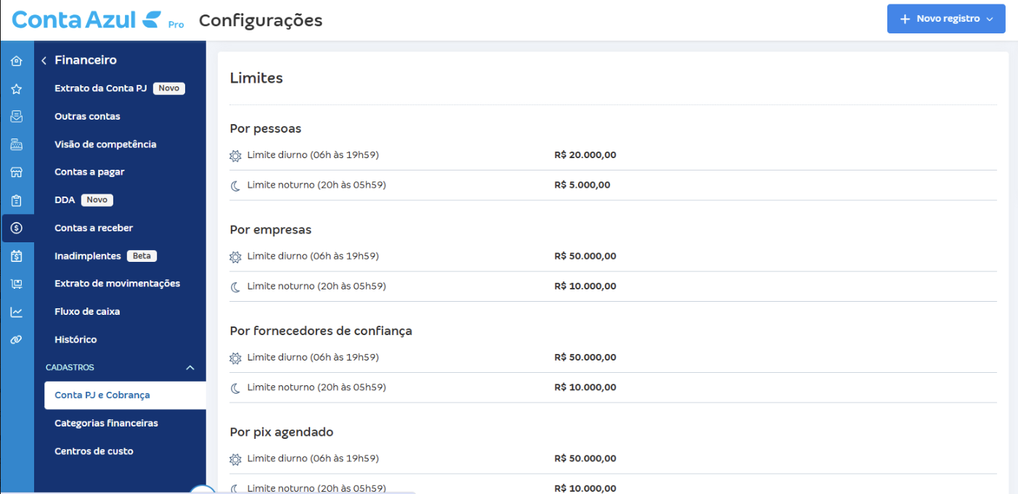This screenshot has width=1018, height=494.
Task: Click the home icon in sidebar
Action: point(17,61)
